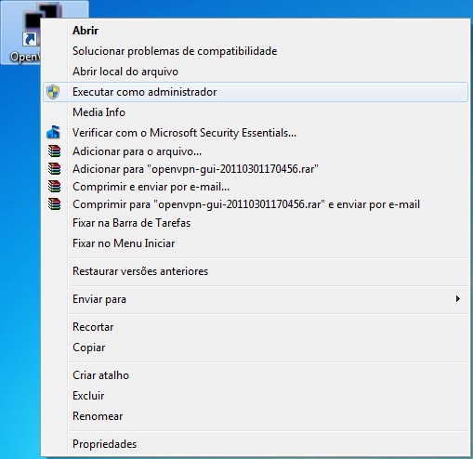Open the Enviar para submenu entry
473x459 pixels.
point(256,299)
